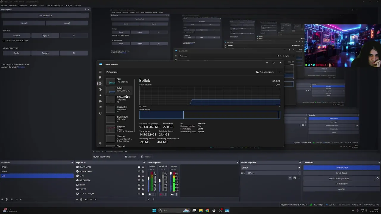Image resolution: width=381 pixels, height=214 pixels.
Task: Click Stop all outputs button
Action: coord(67,23)
